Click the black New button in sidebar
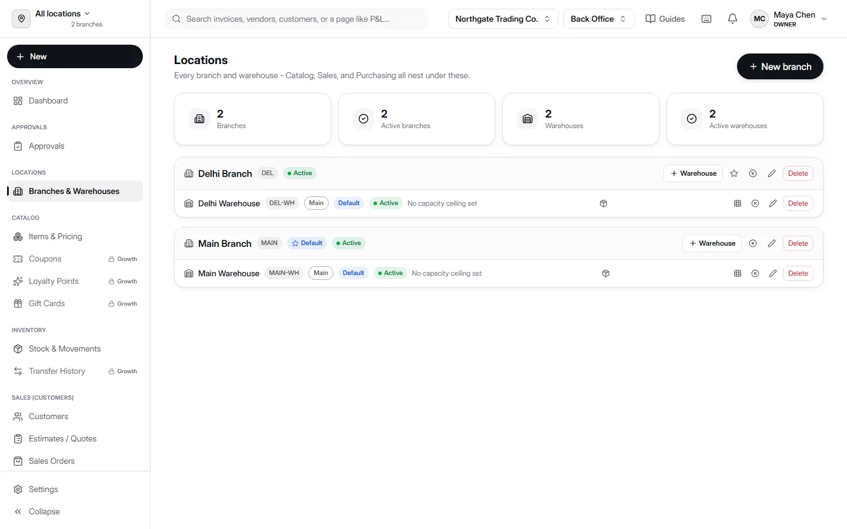847x529 pixels. [x=75, y=56]
